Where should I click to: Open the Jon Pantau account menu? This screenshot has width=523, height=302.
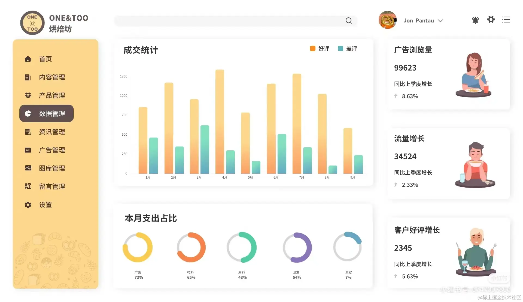coord(419,21)
